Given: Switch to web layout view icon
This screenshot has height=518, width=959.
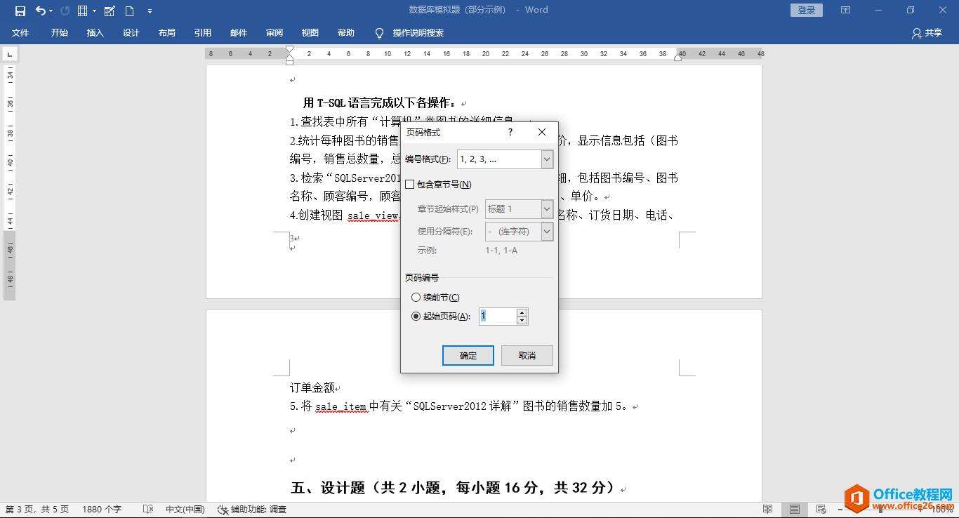Looking at the screenshot, I should coord(821,510).
